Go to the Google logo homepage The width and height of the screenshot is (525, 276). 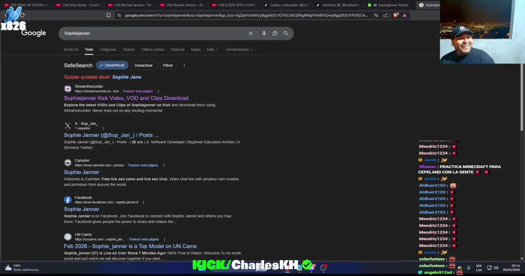tap(34, 33)
